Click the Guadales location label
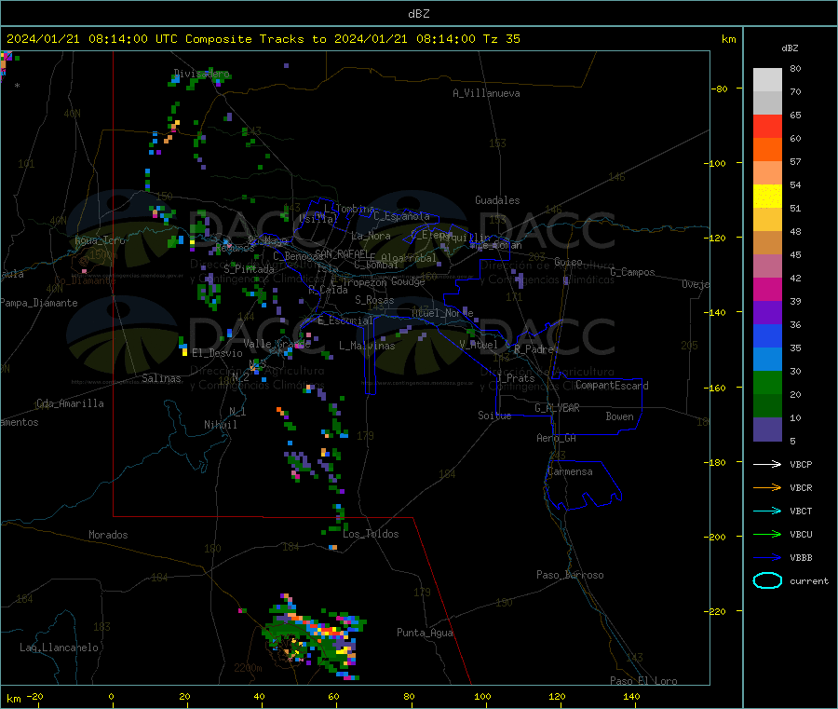Image resolution: width=838 pixels, height=709 pixels. click(x=497, y=200)
